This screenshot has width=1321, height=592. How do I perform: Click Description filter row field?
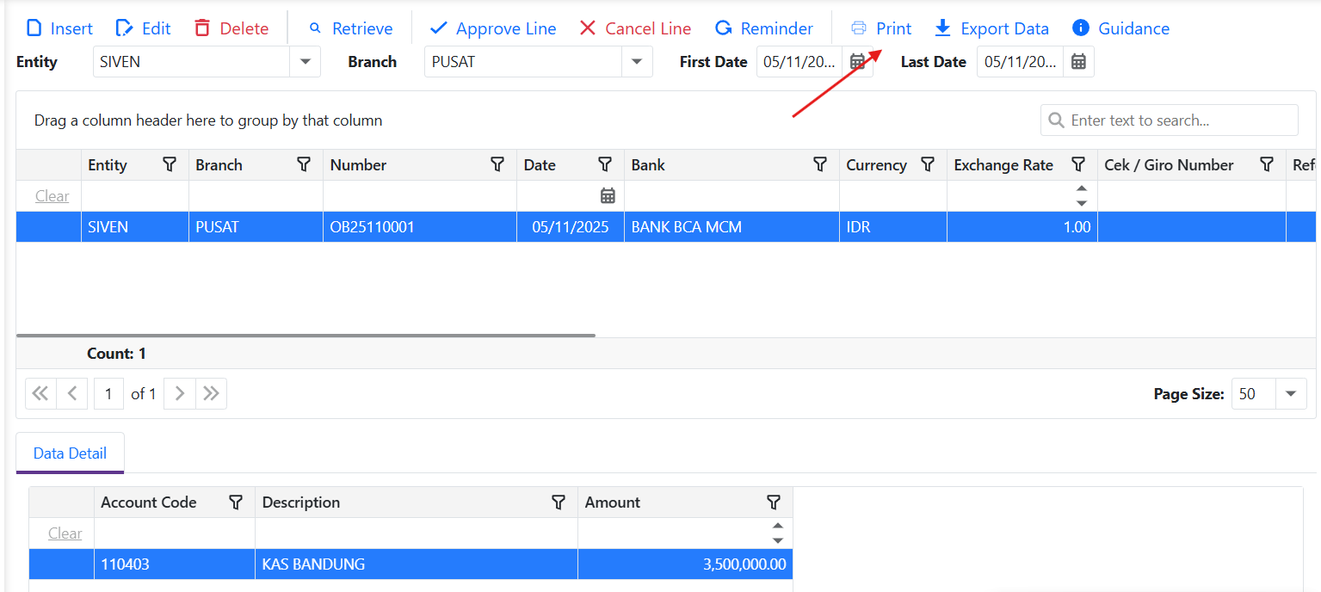pos(417,533)
